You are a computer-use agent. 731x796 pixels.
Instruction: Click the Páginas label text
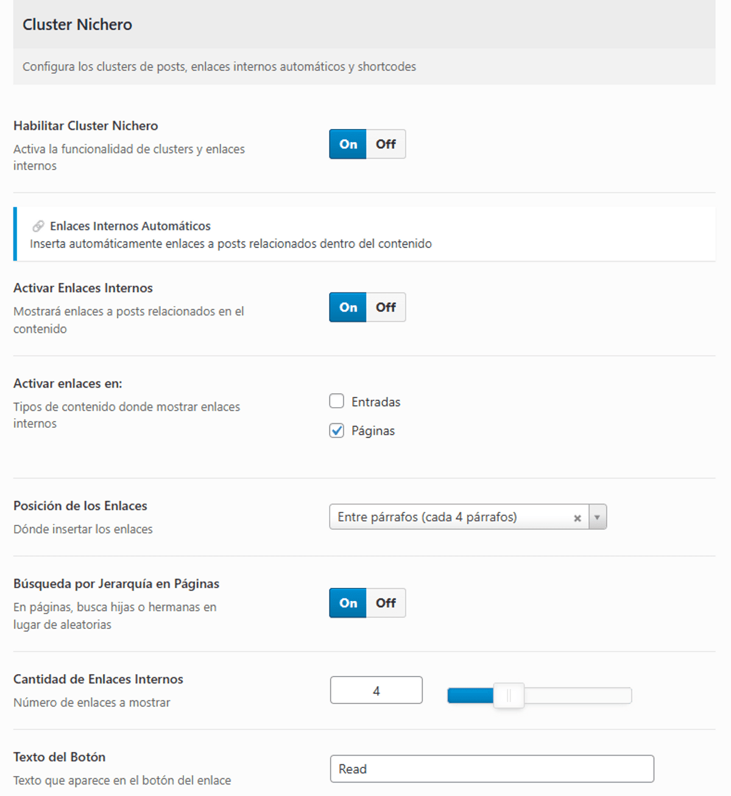coord(373,431)
